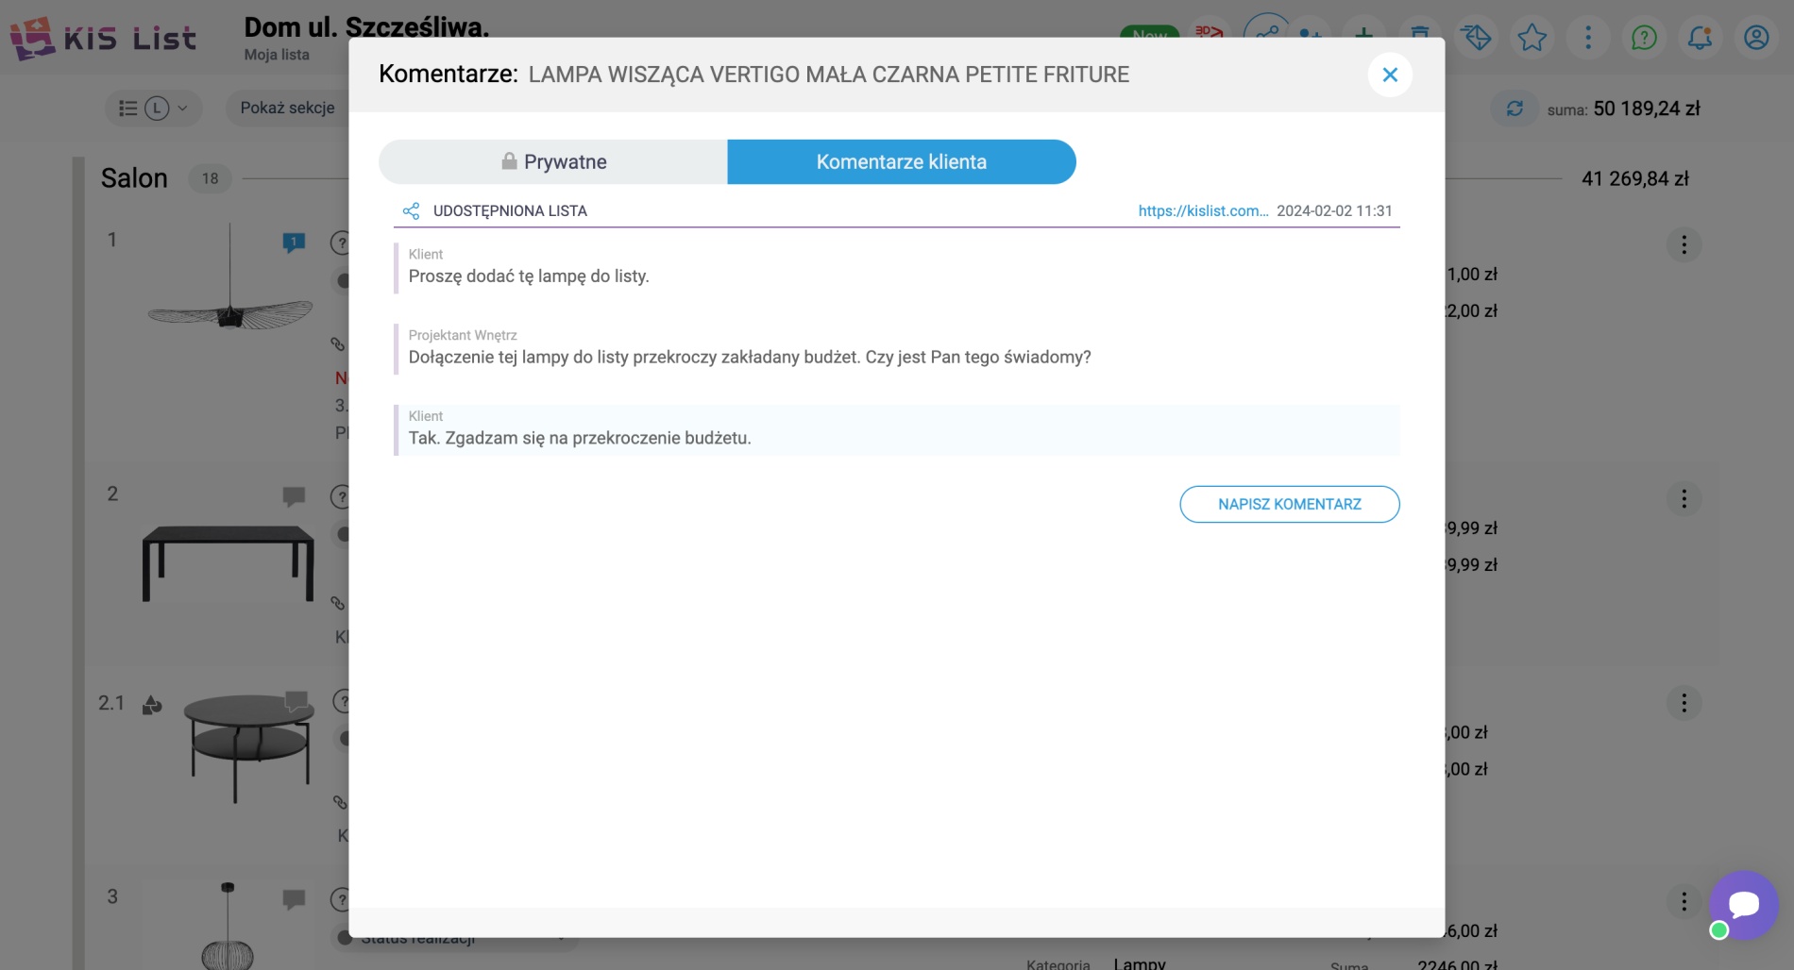
Task: Open the help question chat icon
Action: coord(1644,38)
